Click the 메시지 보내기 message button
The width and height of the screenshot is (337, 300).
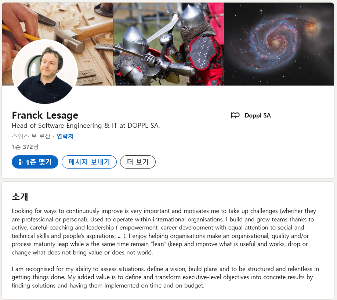[89, 162]
